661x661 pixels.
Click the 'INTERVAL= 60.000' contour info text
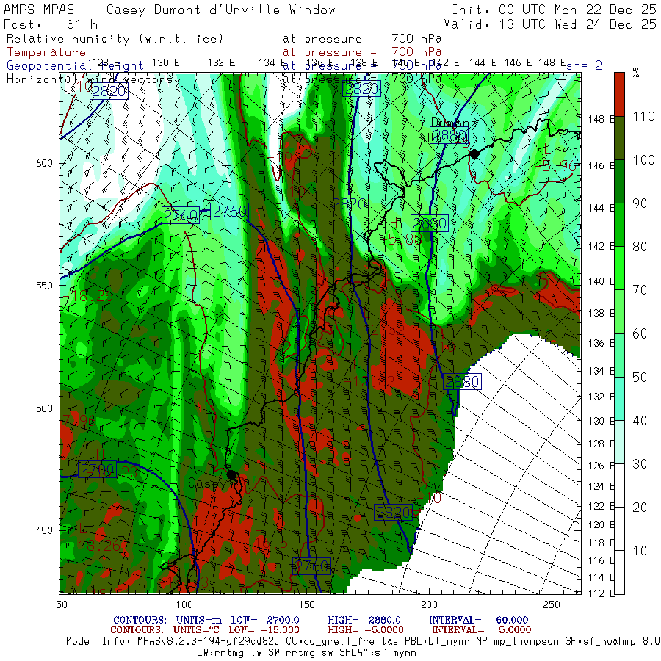click(478, 620)
